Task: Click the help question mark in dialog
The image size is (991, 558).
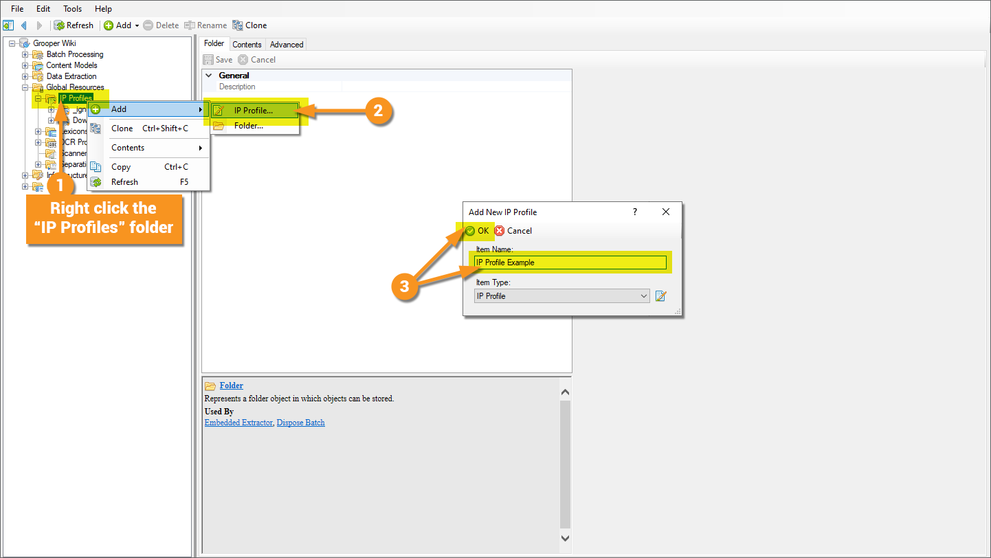Action: tap(635, 212)
